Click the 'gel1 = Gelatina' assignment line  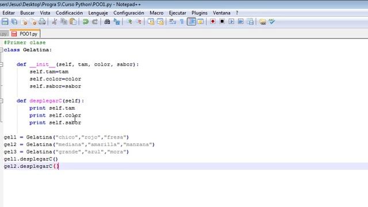point(66,137)
